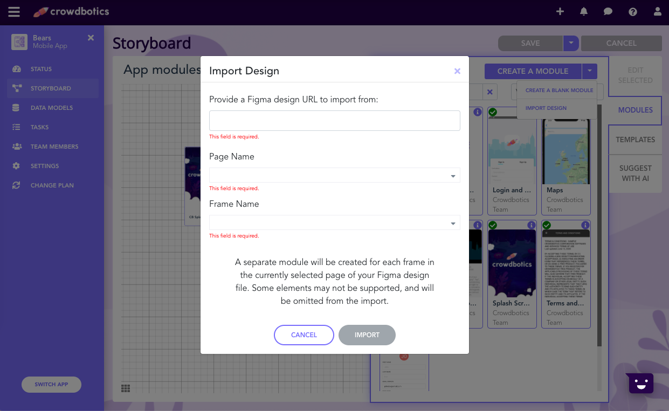Open the notifications bell

pyautogui.click(x=584, y=11)
